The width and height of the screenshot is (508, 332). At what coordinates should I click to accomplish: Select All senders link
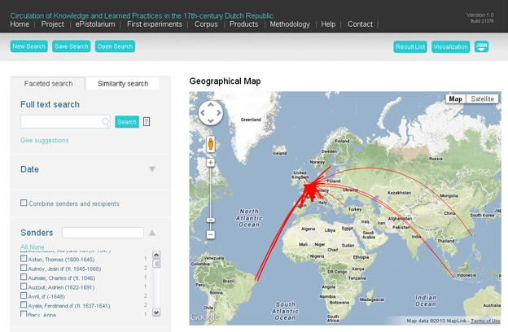point(24,247)
